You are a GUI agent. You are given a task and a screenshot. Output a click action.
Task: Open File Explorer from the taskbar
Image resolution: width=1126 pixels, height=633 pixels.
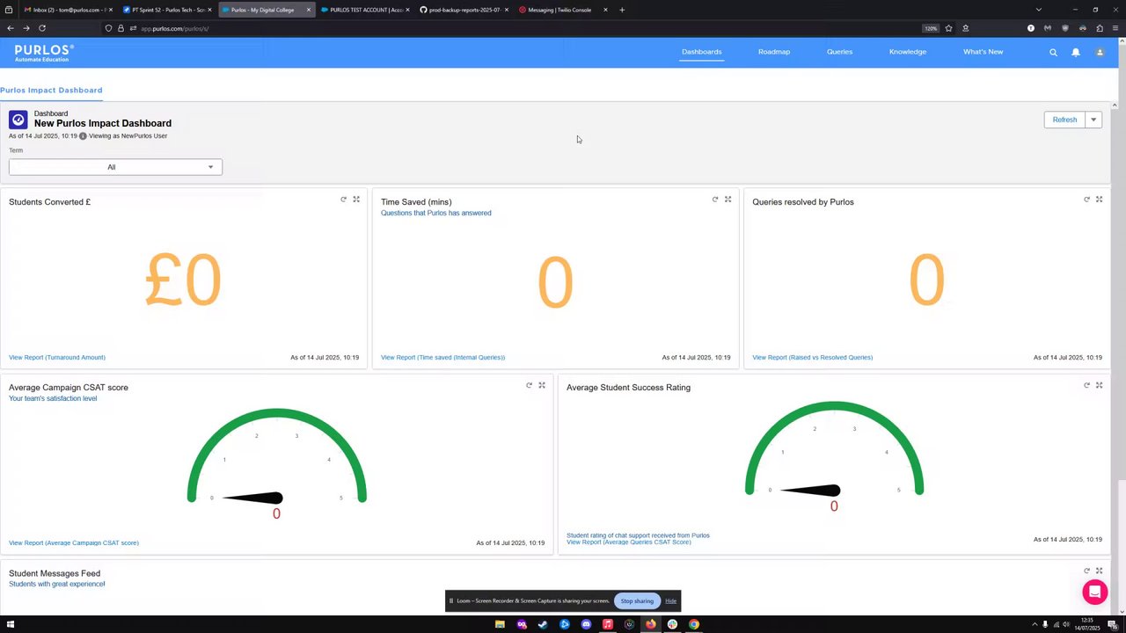500,624
